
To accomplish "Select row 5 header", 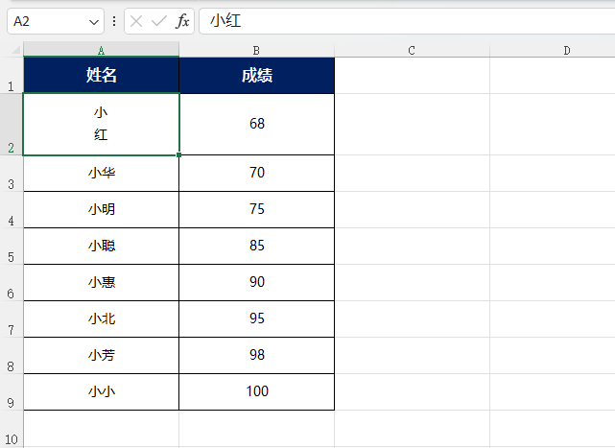I will point(12,247).
